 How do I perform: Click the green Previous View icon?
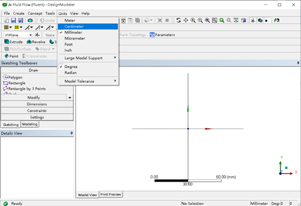point(222,20)
